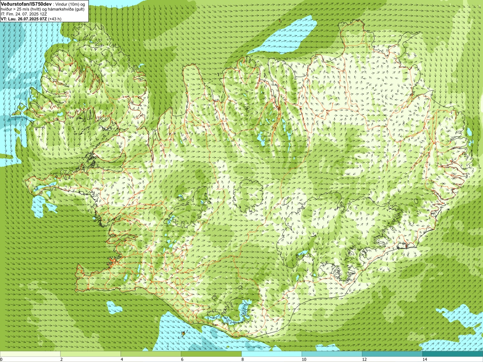Image resolution: width=483 pixels, height=362 pixels.
Task: Click the 'VT: Lau. 26.07.2025 07Z (+43 h)' line
Action: tap(31, 19)
